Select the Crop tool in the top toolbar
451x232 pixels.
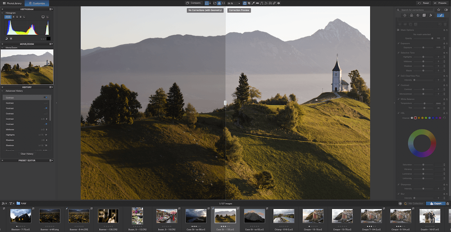pos(249,3)
